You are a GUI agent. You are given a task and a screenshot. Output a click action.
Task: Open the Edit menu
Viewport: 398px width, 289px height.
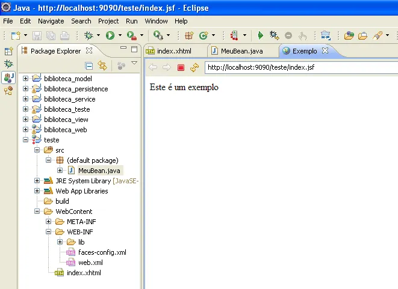coord(25,21)
